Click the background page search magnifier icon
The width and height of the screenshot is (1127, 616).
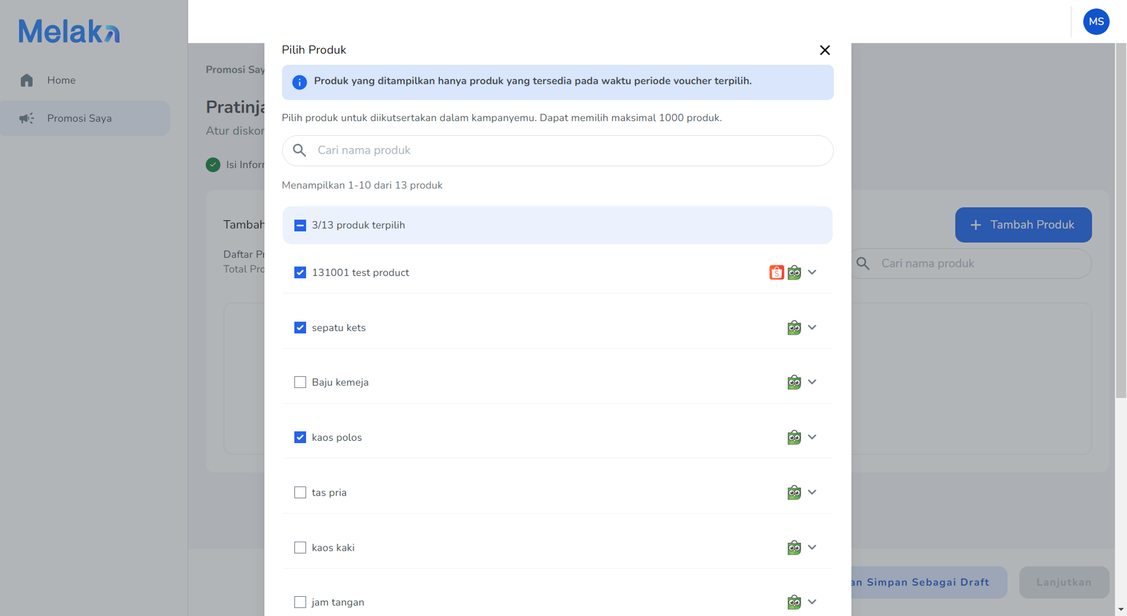[863, 264]
